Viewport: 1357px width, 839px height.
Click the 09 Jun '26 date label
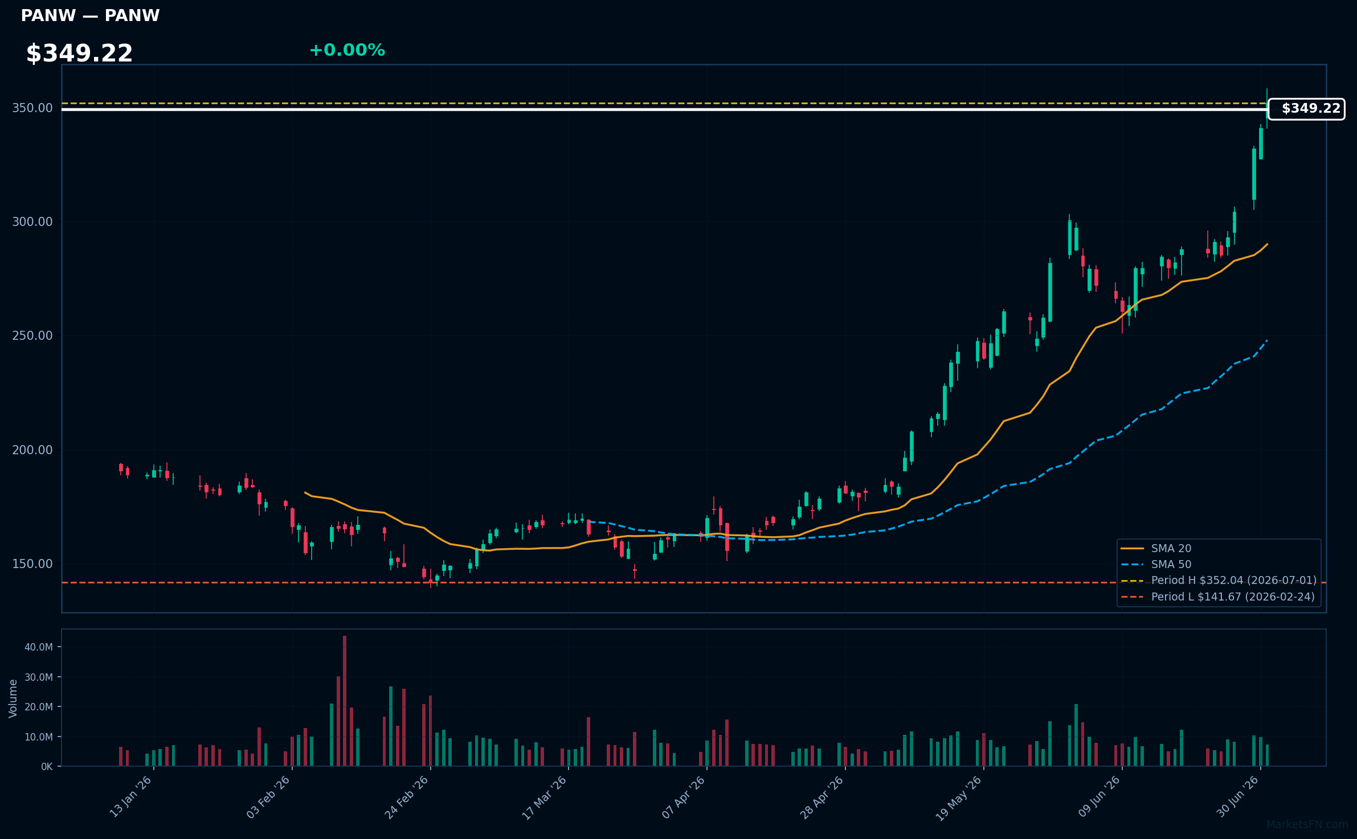[x=1099, y=797]
